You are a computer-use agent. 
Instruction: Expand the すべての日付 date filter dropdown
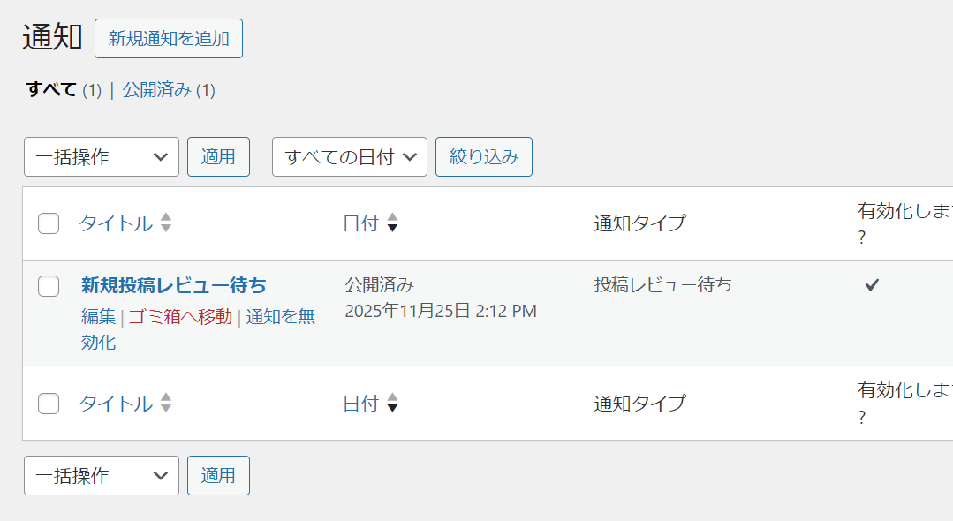[349, 157]
